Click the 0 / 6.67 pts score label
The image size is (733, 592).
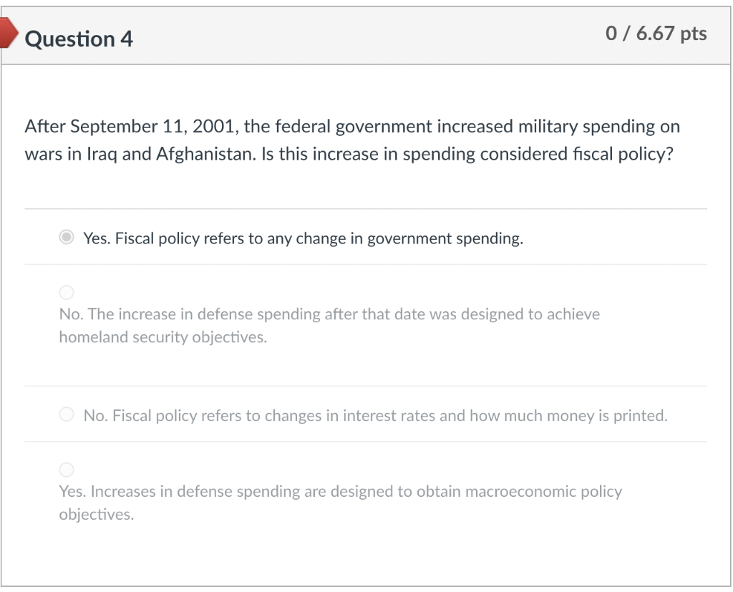tap(656, 34)
